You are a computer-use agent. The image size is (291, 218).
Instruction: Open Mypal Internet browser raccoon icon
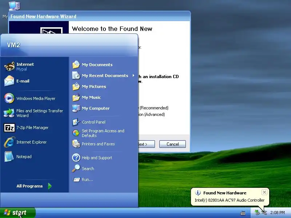click(x=9, y=66)
